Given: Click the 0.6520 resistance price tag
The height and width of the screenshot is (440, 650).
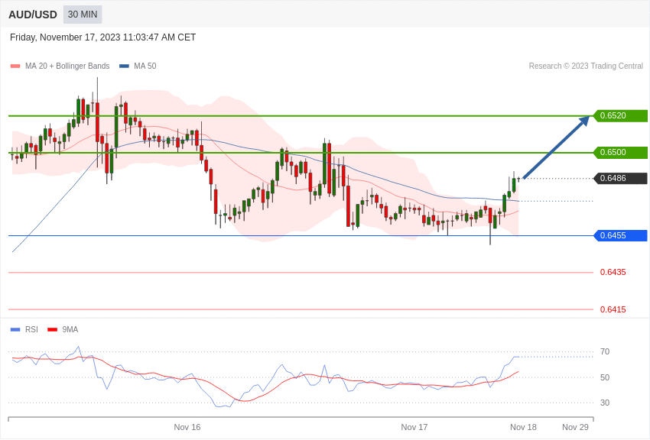Looking at the screenshot, I should (620, 115).
